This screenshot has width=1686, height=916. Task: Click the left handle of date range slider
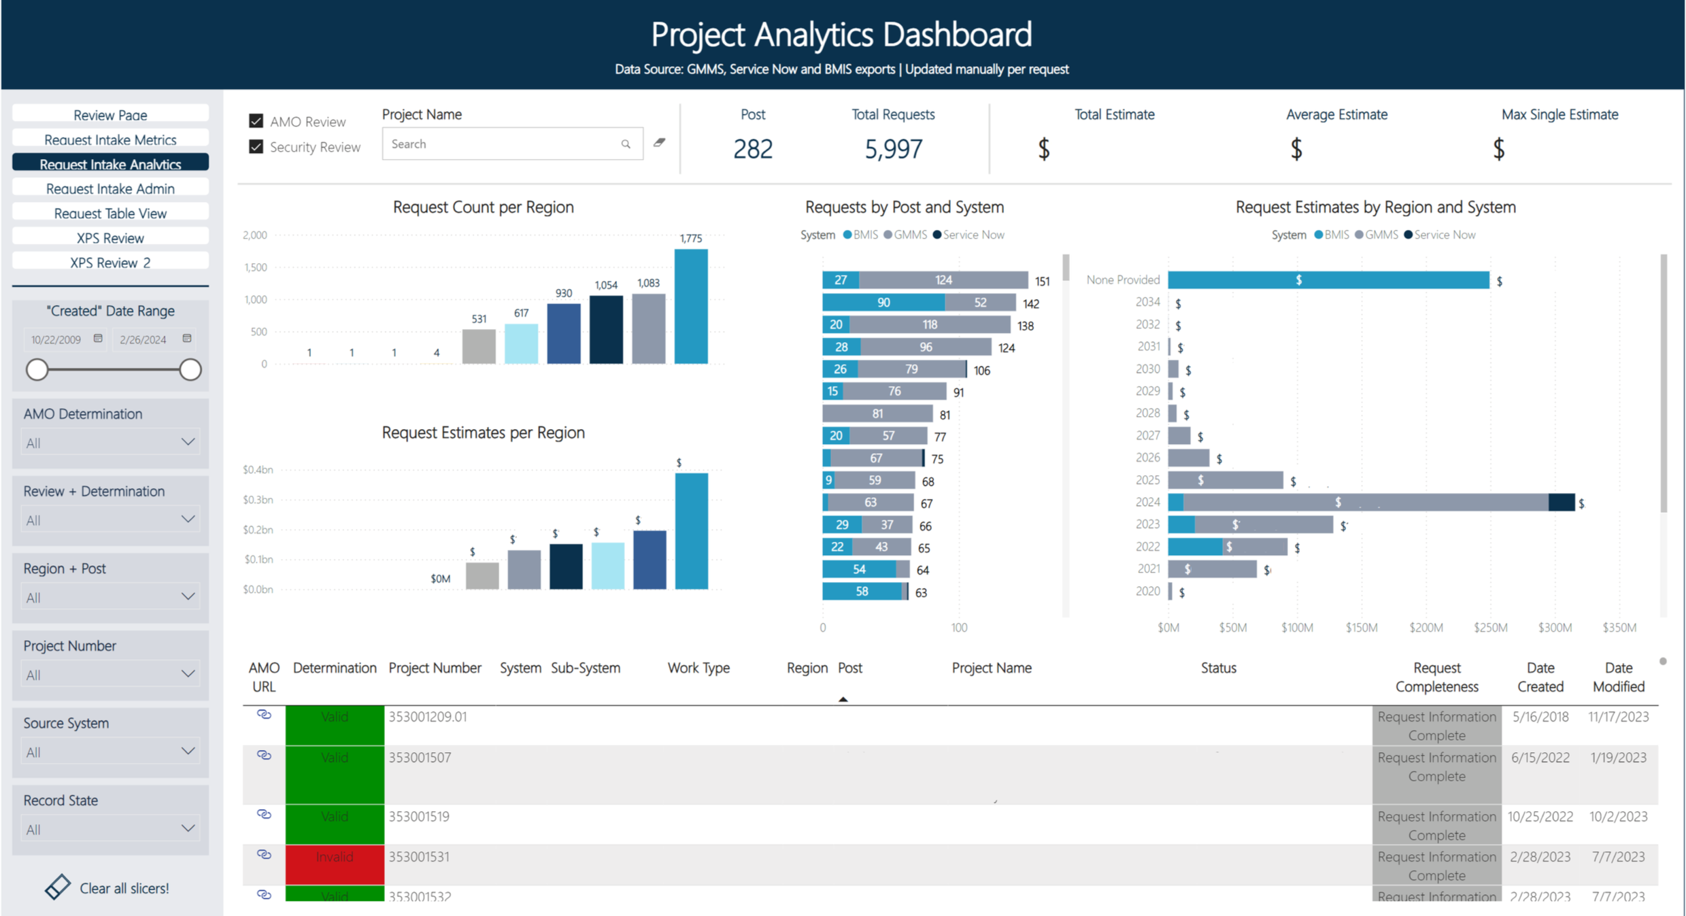click(x=37, y=370)
